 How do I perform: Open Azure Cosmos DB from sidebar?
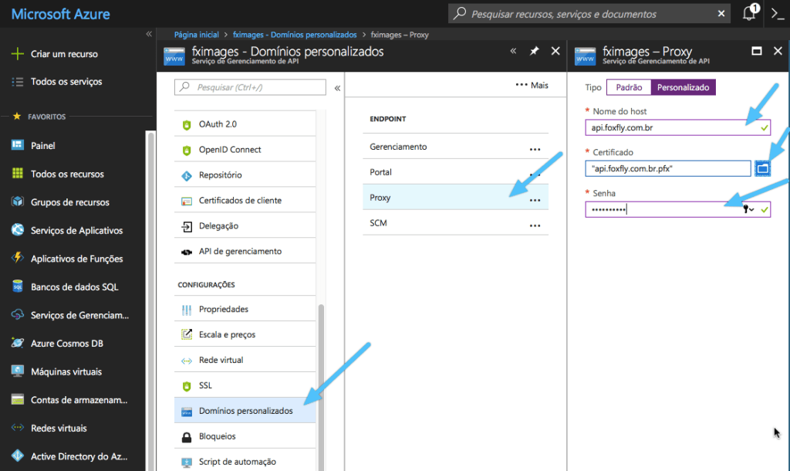pyautogui.click(x=66, y=343)
